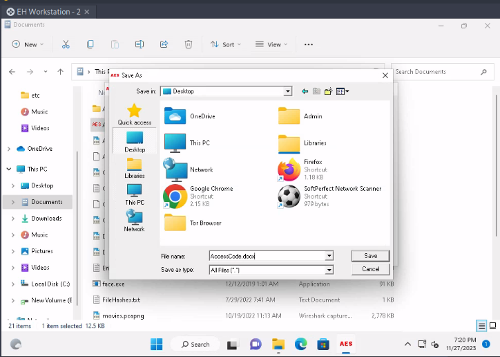Open the New menu in Explorer toolbar
The image size is (500, 357).
28,44
